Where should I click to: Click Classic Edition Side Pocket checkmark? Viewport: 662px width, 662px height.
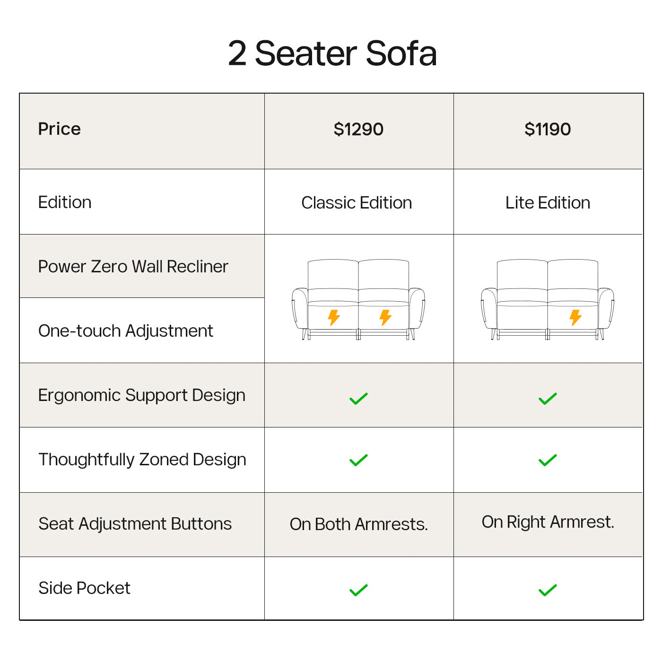click(358, 590)
